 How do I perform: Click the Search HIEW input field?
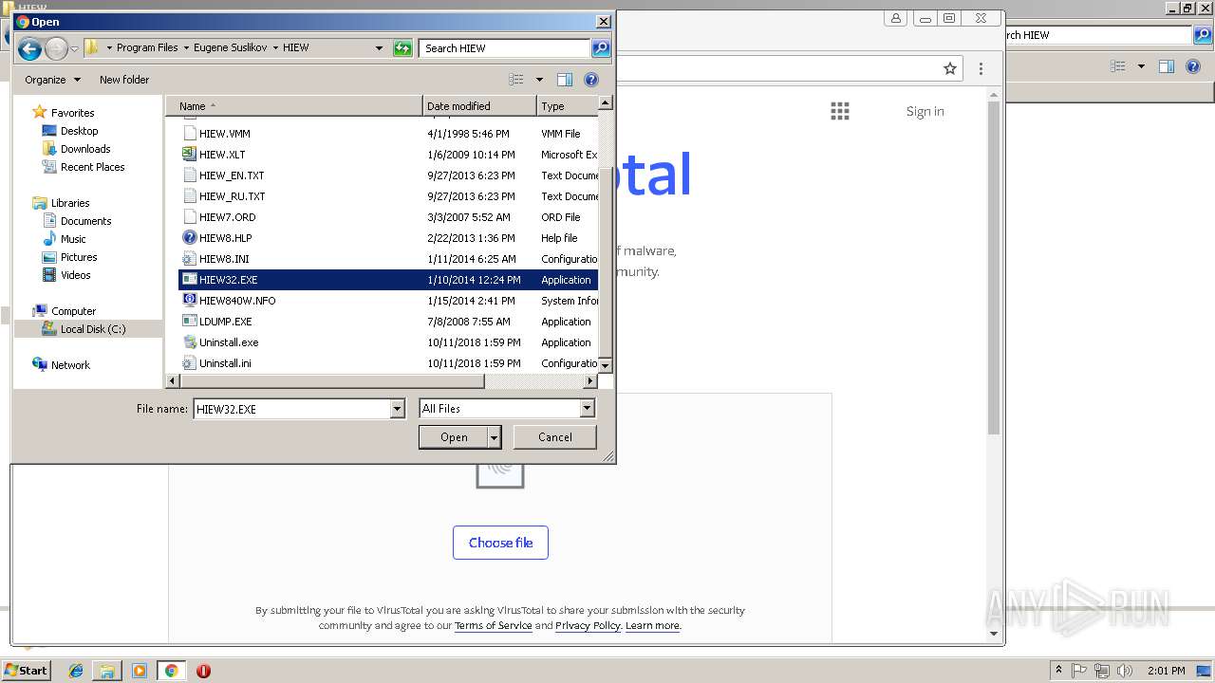504,47
